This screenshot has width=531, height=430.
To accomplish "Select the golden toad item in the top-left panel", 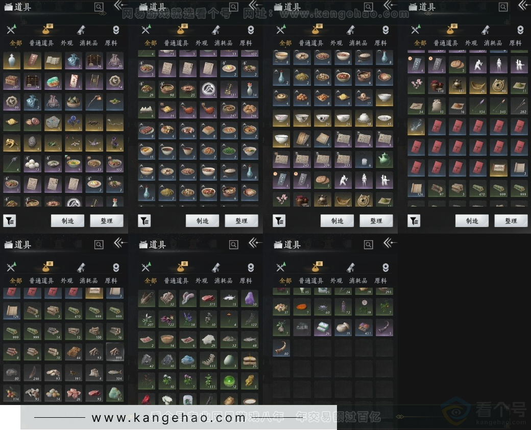I will coord(12,143).
